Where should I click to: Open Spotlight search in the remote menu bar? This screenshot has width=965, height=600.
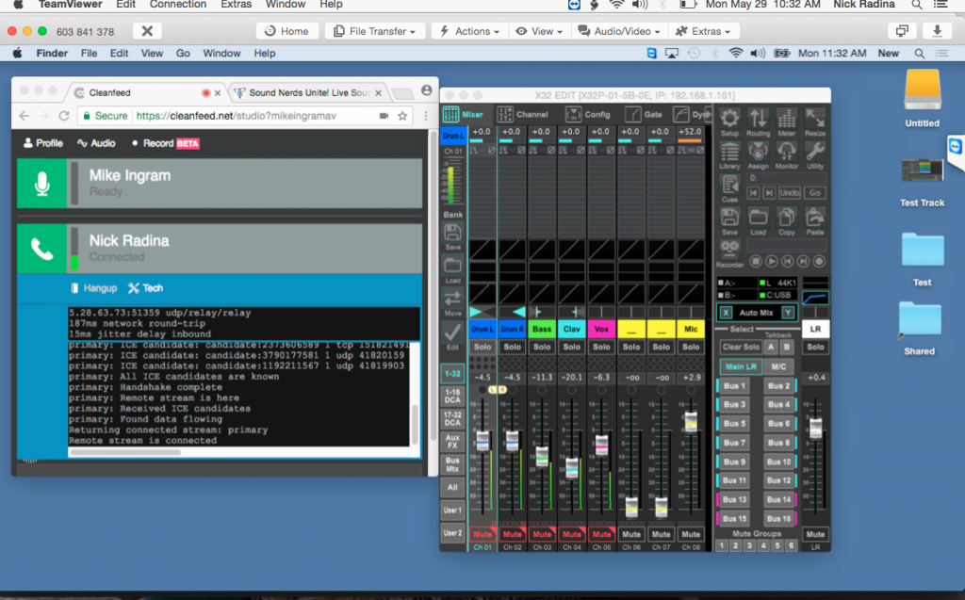pos(920,54)
